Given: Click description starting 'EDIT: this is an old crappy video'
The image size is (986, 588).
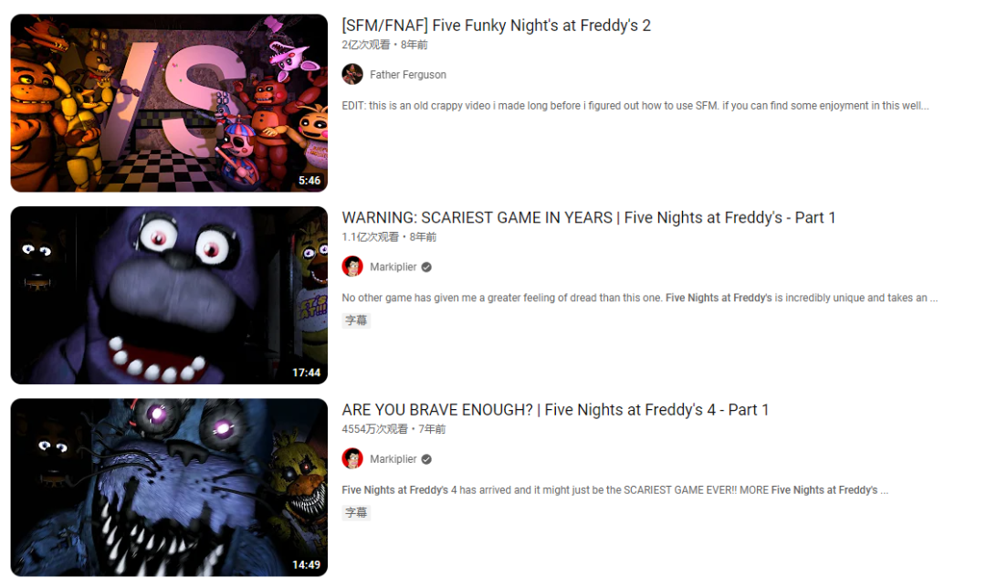Looking at the screenshot, I should point(635,106).
